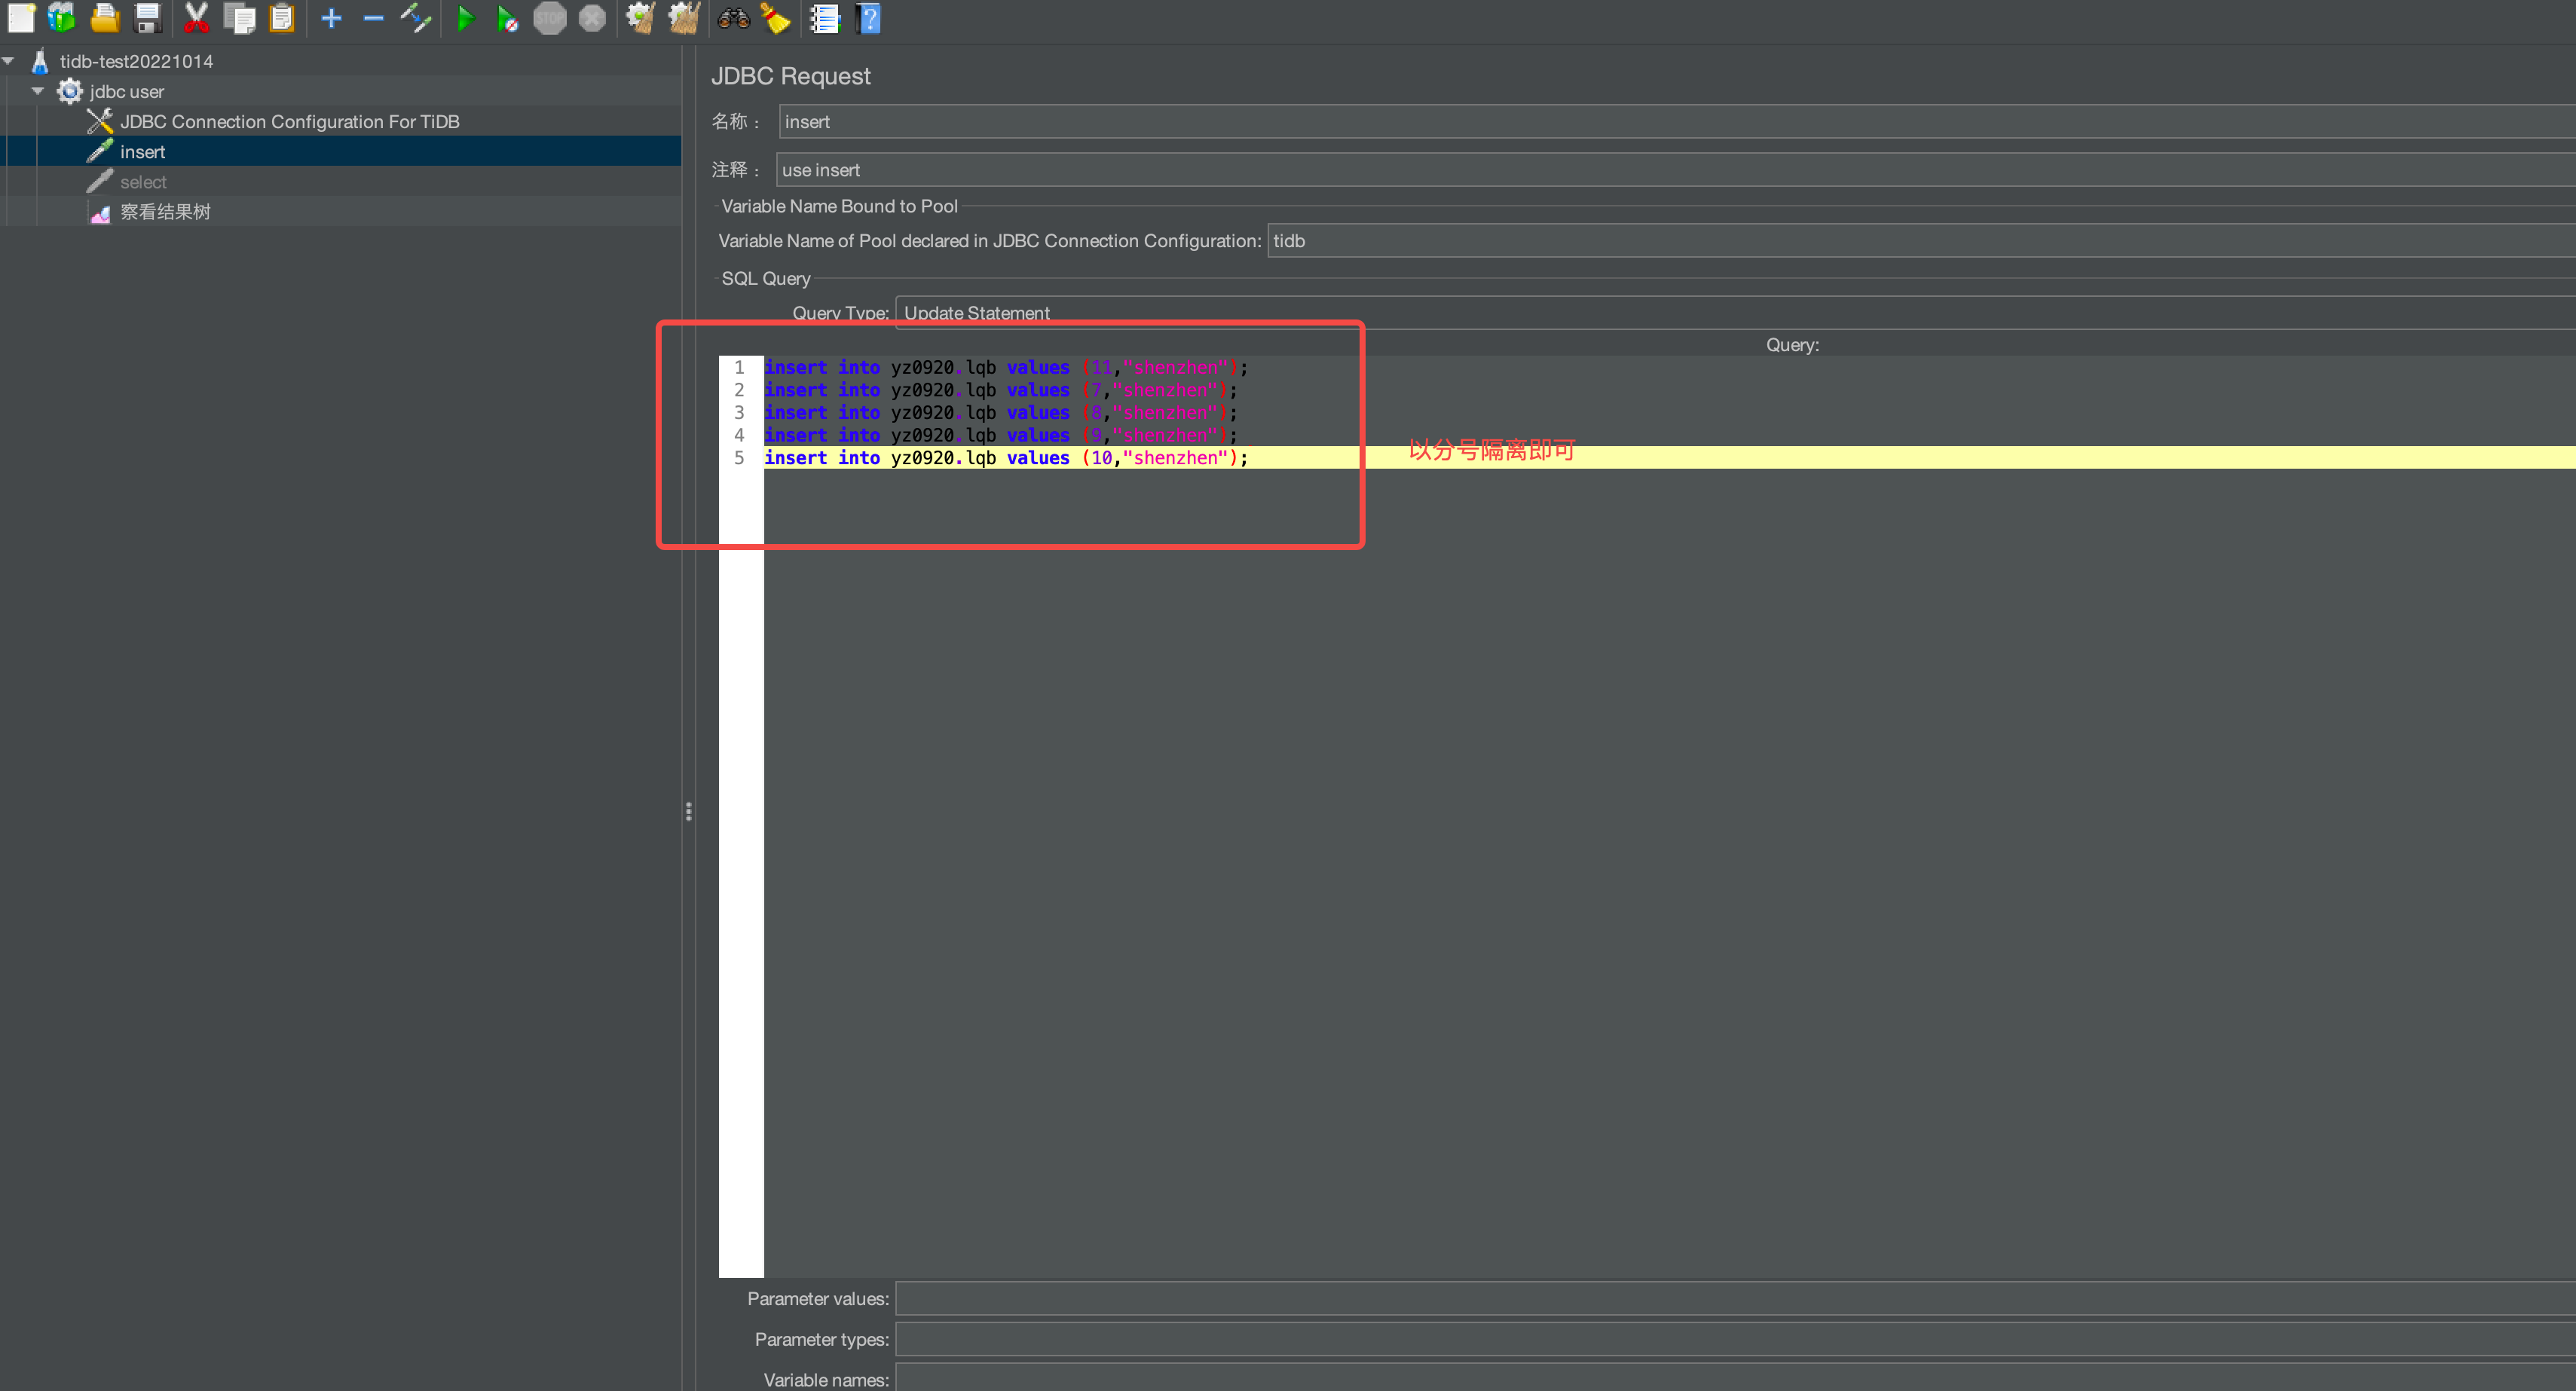Click the Parameter values field
Screen dimensions: 2576x1391
(1735, 1298)
